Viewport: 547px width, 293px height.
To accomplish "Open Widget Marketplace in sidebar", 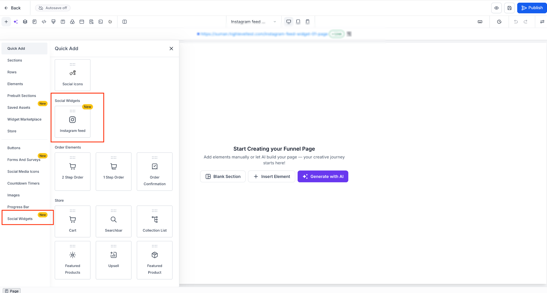I will pyautogui.click(x=24, y=119).
